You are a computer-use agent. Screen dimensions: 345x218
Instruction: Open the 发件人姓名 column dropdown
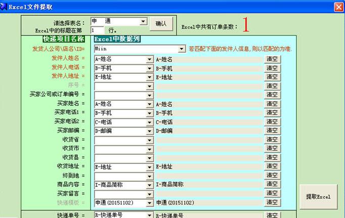click(150, 59)
